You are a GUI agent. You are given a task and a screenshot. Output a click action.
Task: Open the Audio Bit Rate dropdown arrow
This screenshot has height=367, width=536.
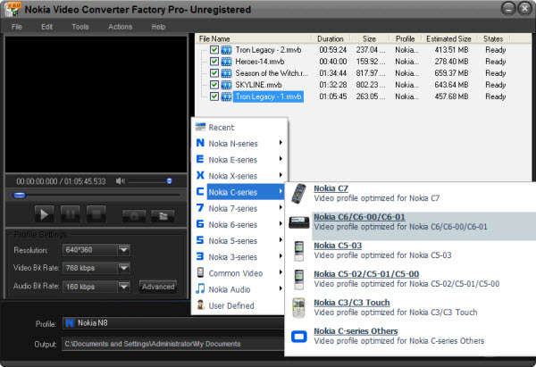(124, 287)
